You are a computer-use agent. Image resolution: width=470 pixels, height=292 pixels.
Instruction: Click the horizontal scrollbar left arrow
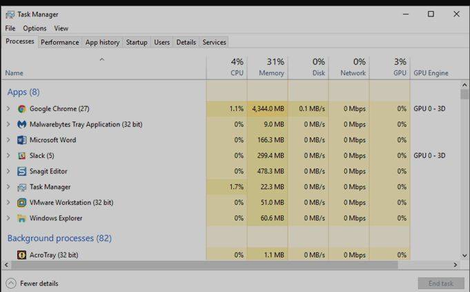[x=6, y=264]
